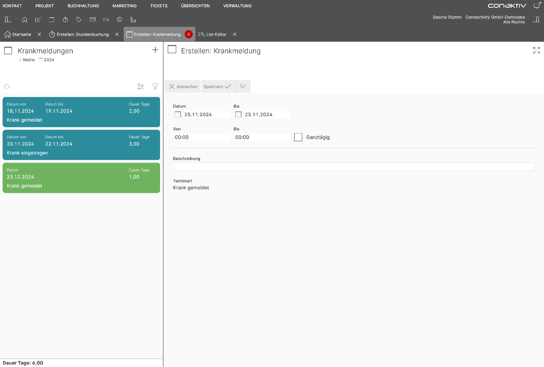Screen dimensions: 544x367
Task: Toggle the left sidebar panel icon
Action: (8, 20)
